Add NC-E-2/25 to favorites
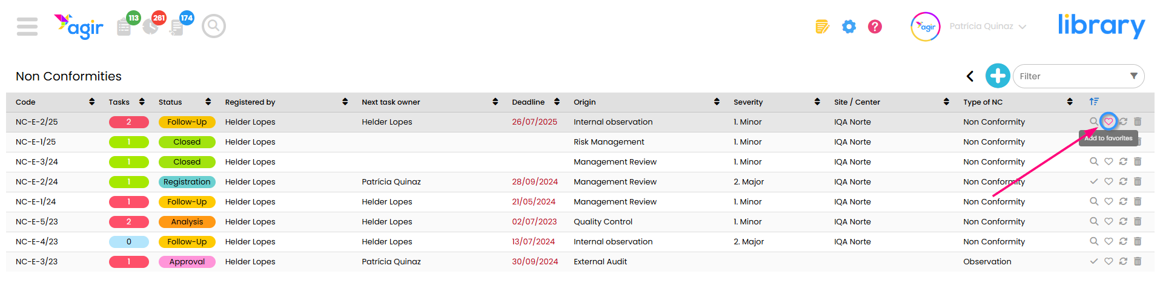This screenshot has height=300, width=1160. [1109, 122]
